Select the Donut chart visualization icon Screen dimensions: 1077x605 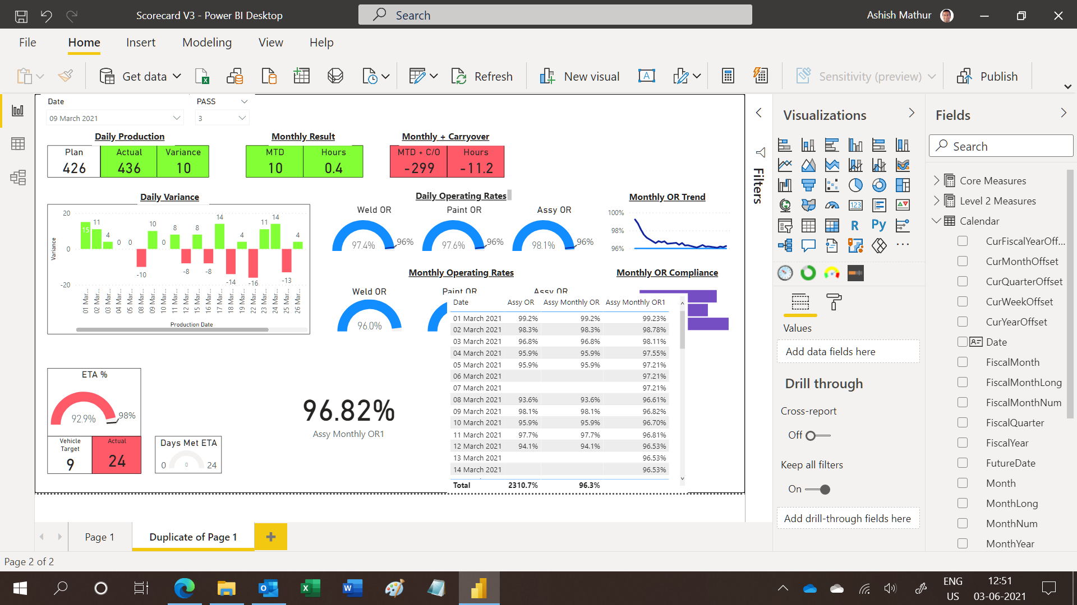tap(879, 185)
